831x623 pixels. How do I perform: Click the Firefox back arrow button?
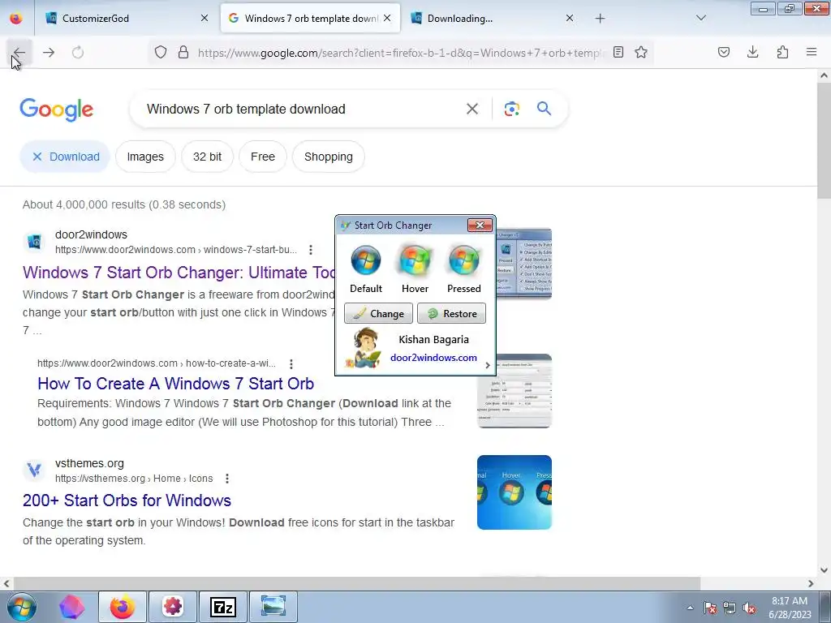coord(19,53)
